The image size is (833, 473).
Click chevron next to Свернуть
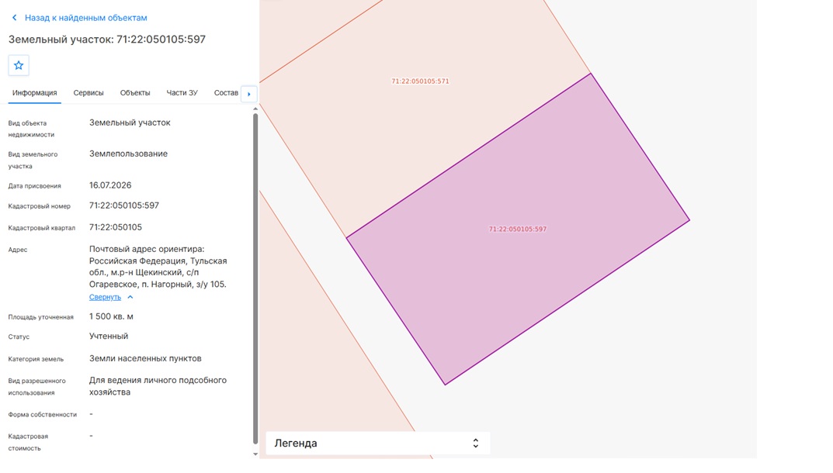pos(130,297)
